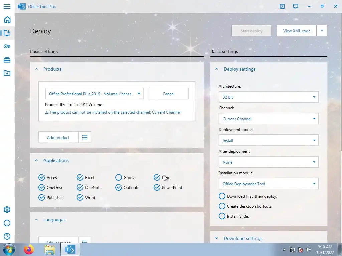Viewport: 342px width, 256px height.
Task: Open the Architecture dropdown
Action: click(x=269, y=97)
